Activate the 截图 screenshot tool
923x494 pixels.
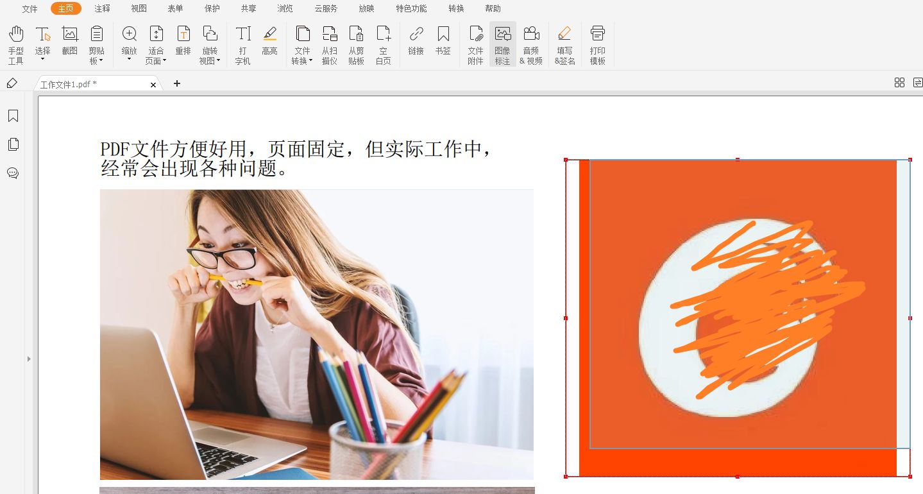pyautogui.click(x=69, y=44)
